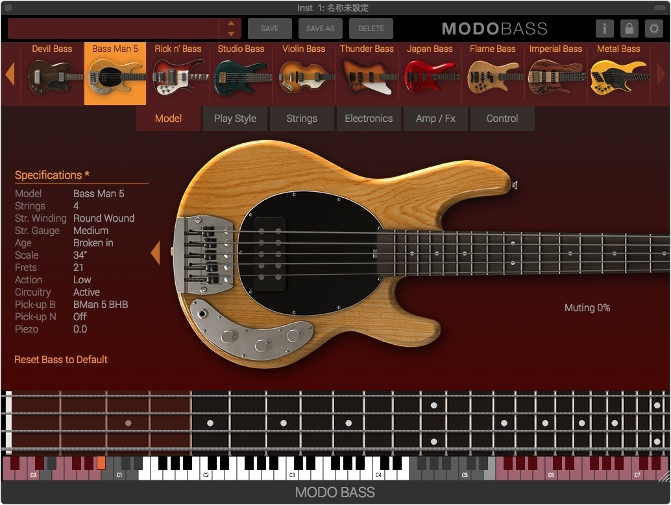
Task: Open settings gear icon
Action: 654,29
